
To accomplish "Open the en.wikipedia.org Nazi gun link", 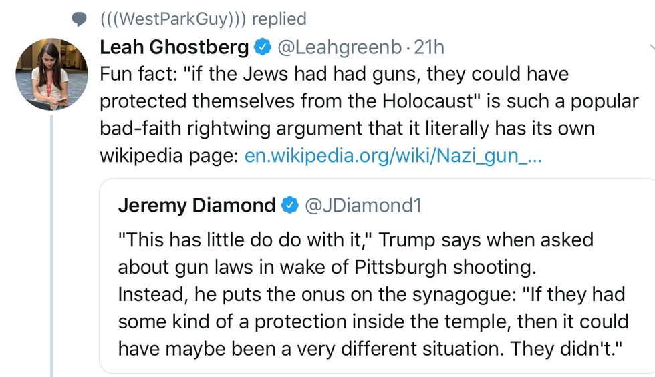I will pyautogui.click(x=392, y=155).
